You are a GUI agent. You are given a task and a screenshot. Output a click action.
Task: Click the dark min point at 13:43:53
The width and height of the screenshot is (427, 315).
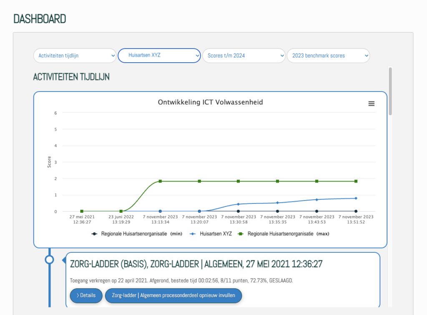click(x=316, y=211)
